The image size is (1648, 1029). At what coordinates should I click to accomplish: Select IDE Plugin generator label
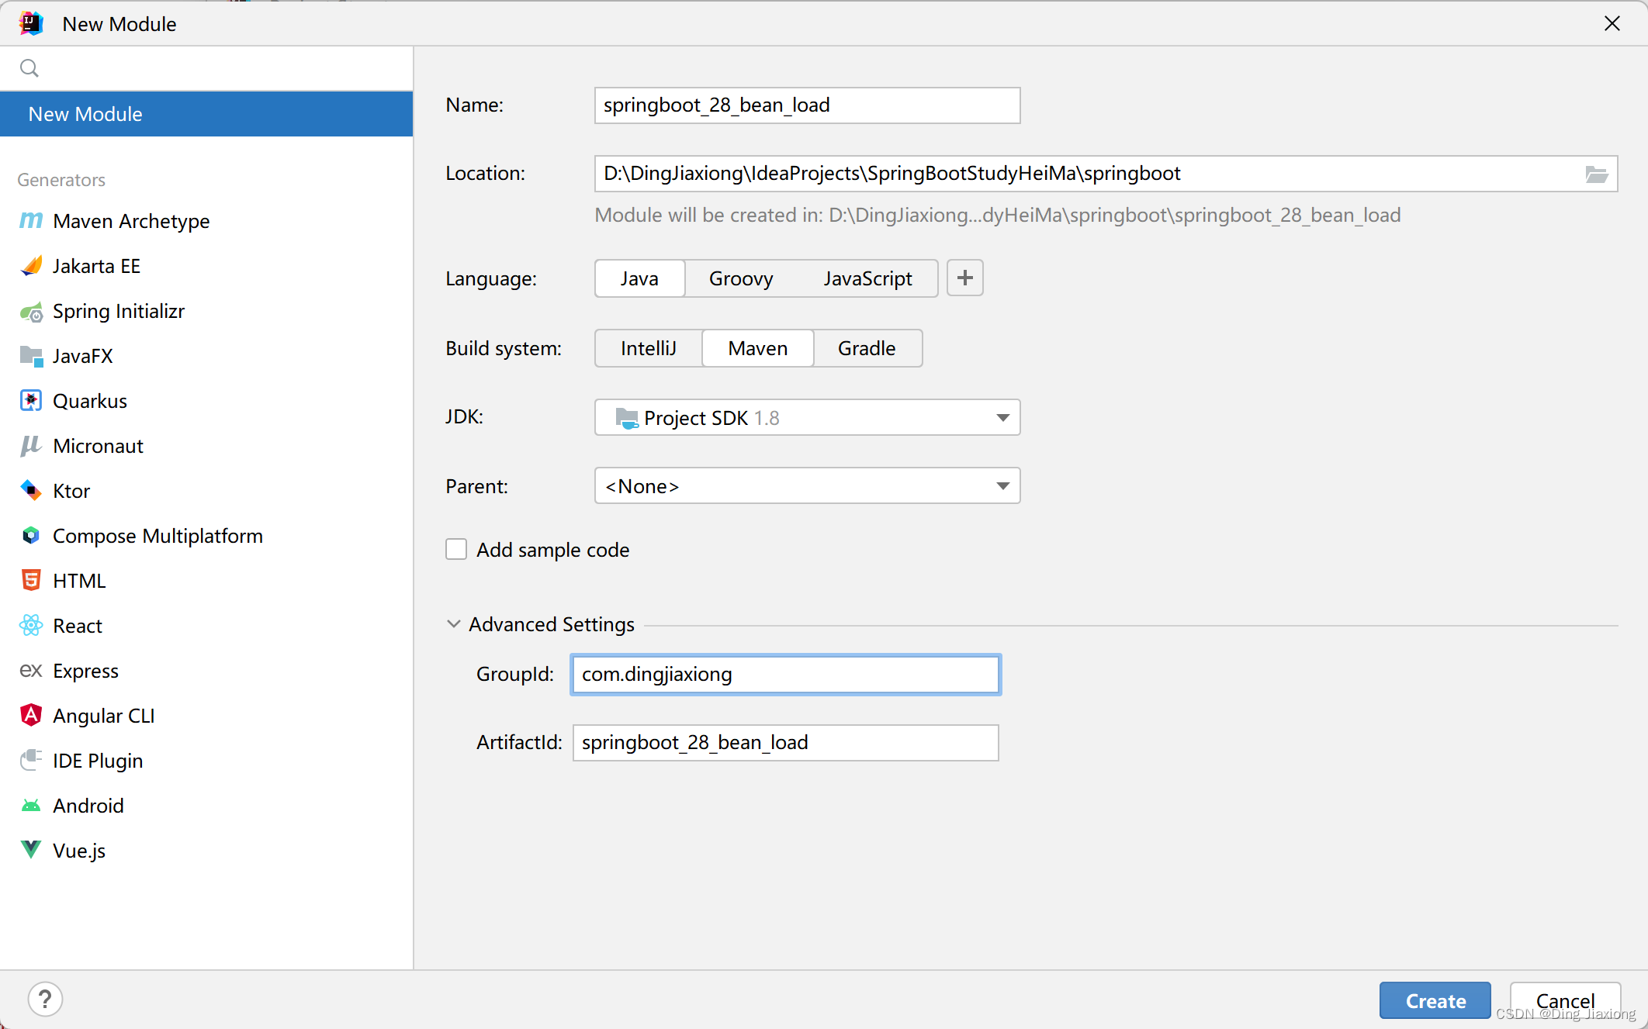click(98, 761)
